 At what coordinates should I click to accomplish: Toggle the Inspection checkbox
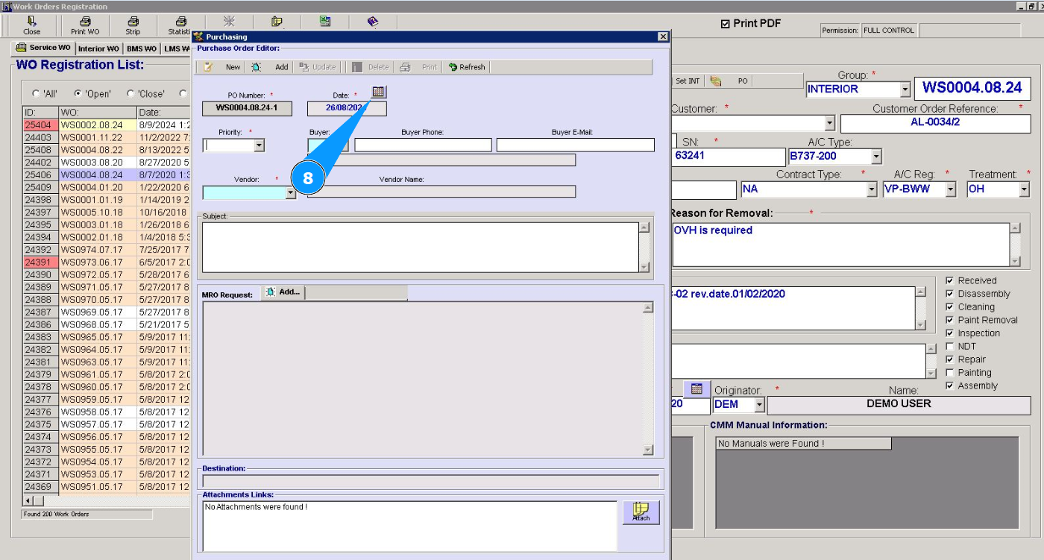(949, 333)
